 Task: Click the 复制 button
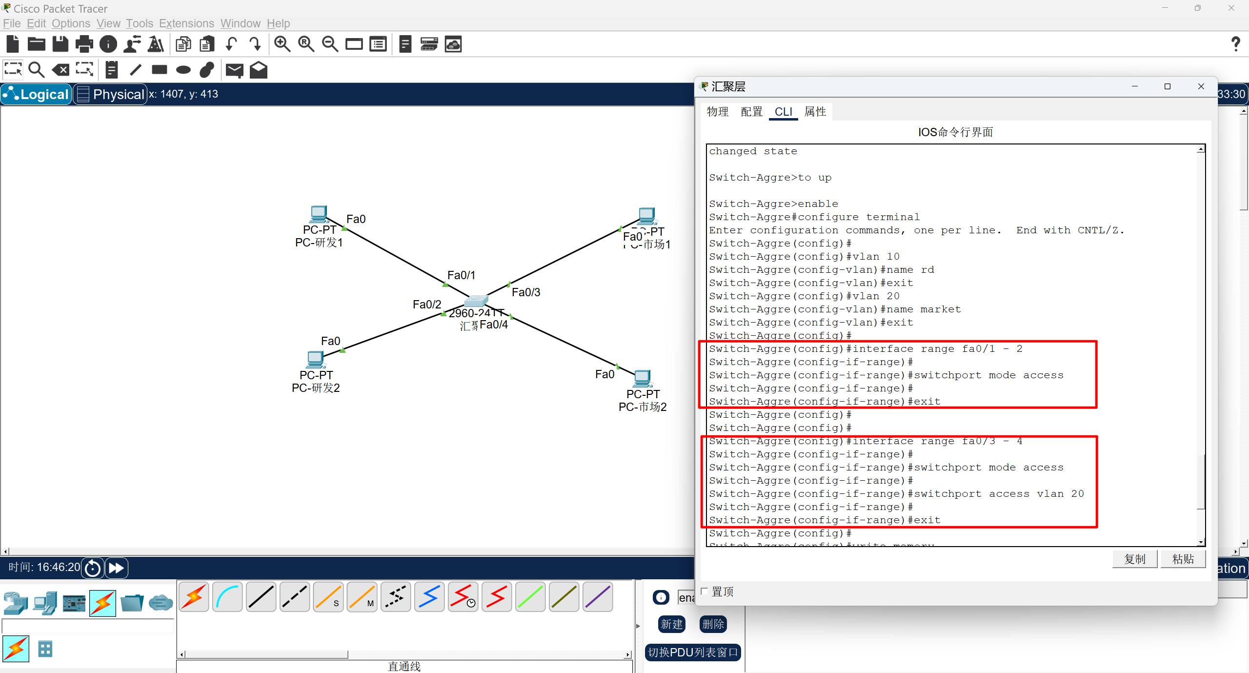(1135, 559)
